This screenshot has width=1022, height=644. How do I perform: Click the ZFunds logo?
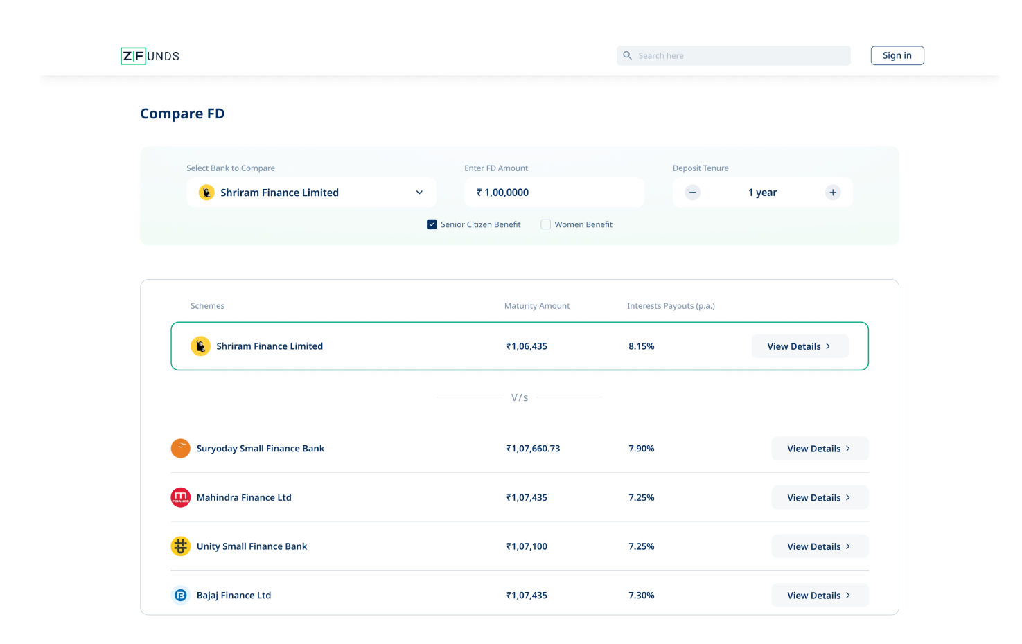(x=150, y=56)
